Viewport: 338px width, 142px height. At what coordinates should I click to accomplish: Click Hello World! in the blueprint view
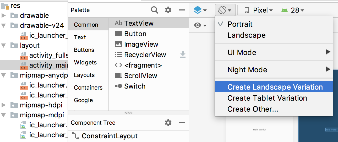331,129
